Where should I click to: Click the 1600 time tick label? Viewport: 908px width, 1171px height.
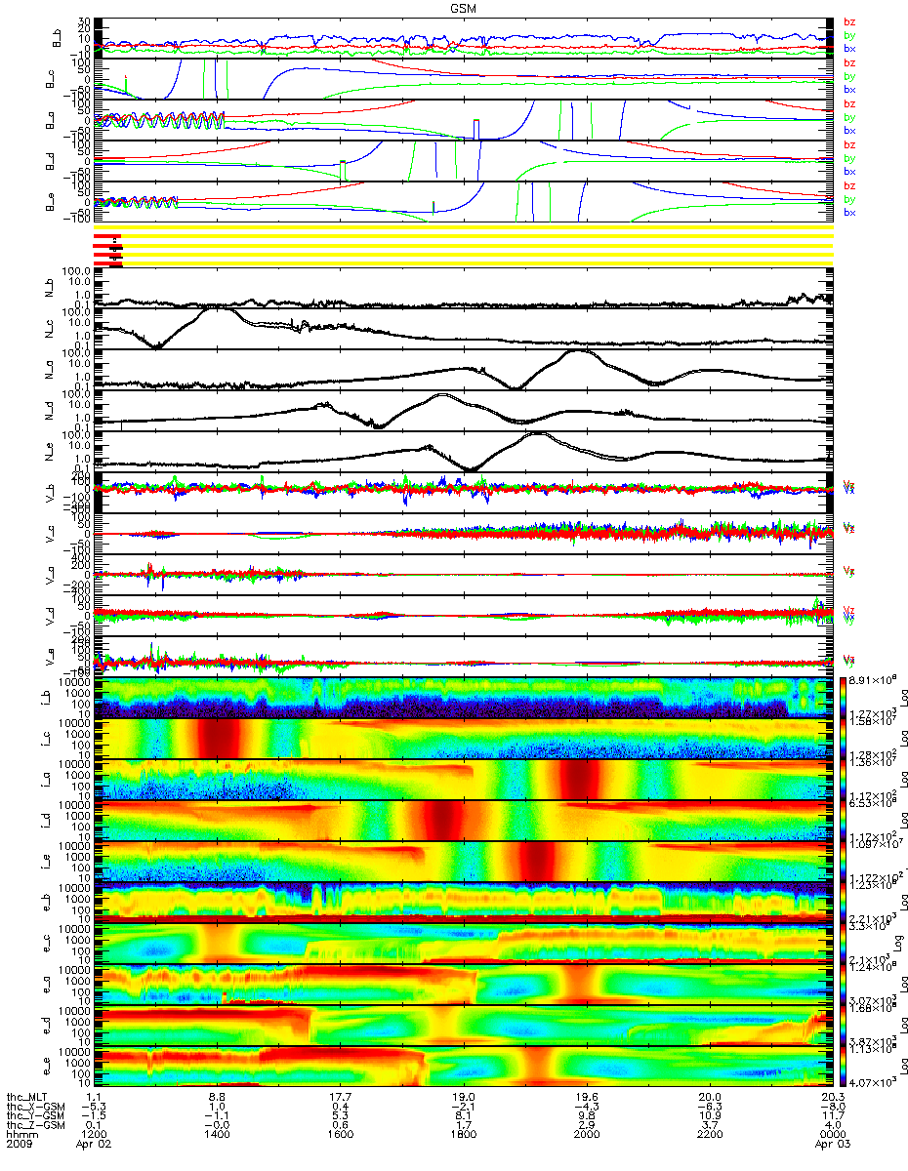pyautogui.click(x=340, y=1135)
